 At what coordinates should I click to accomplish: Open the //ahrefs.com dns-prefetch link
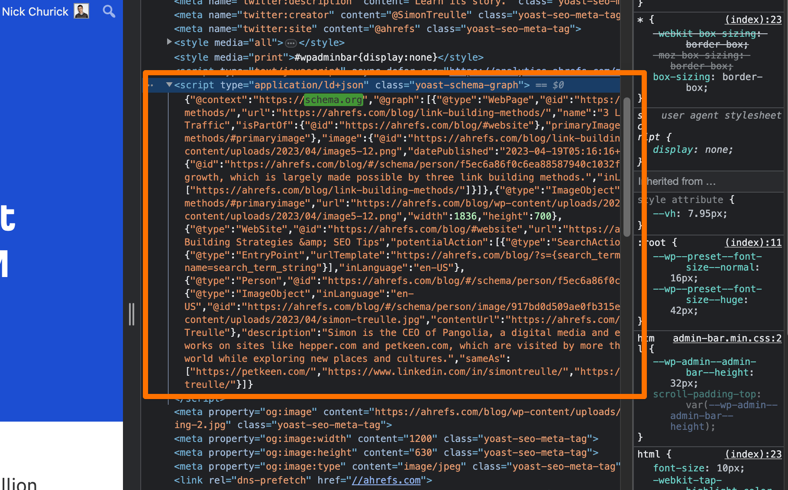386,480
